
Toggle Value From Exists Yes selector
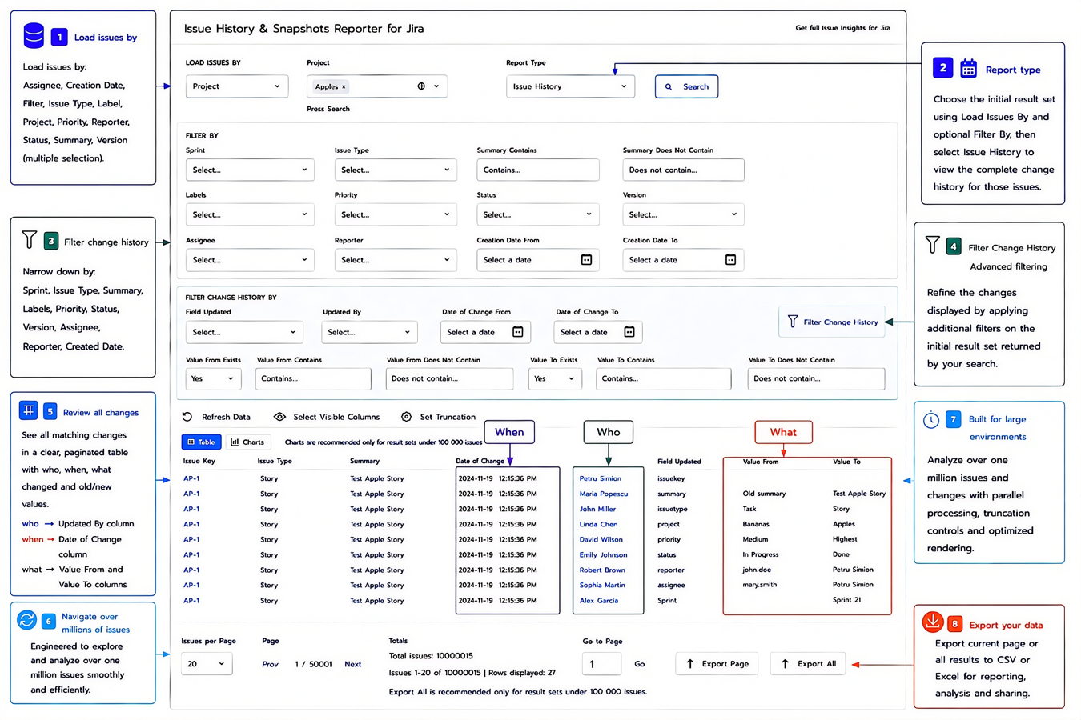pyautogui.click(x=213, y=378)
